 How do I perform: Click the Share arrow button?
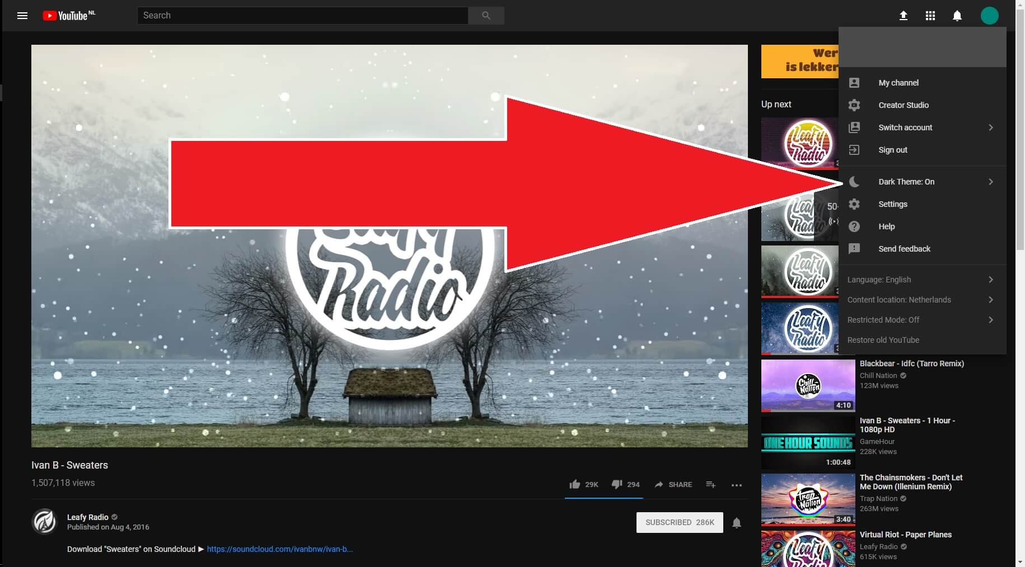coord(673,484)
